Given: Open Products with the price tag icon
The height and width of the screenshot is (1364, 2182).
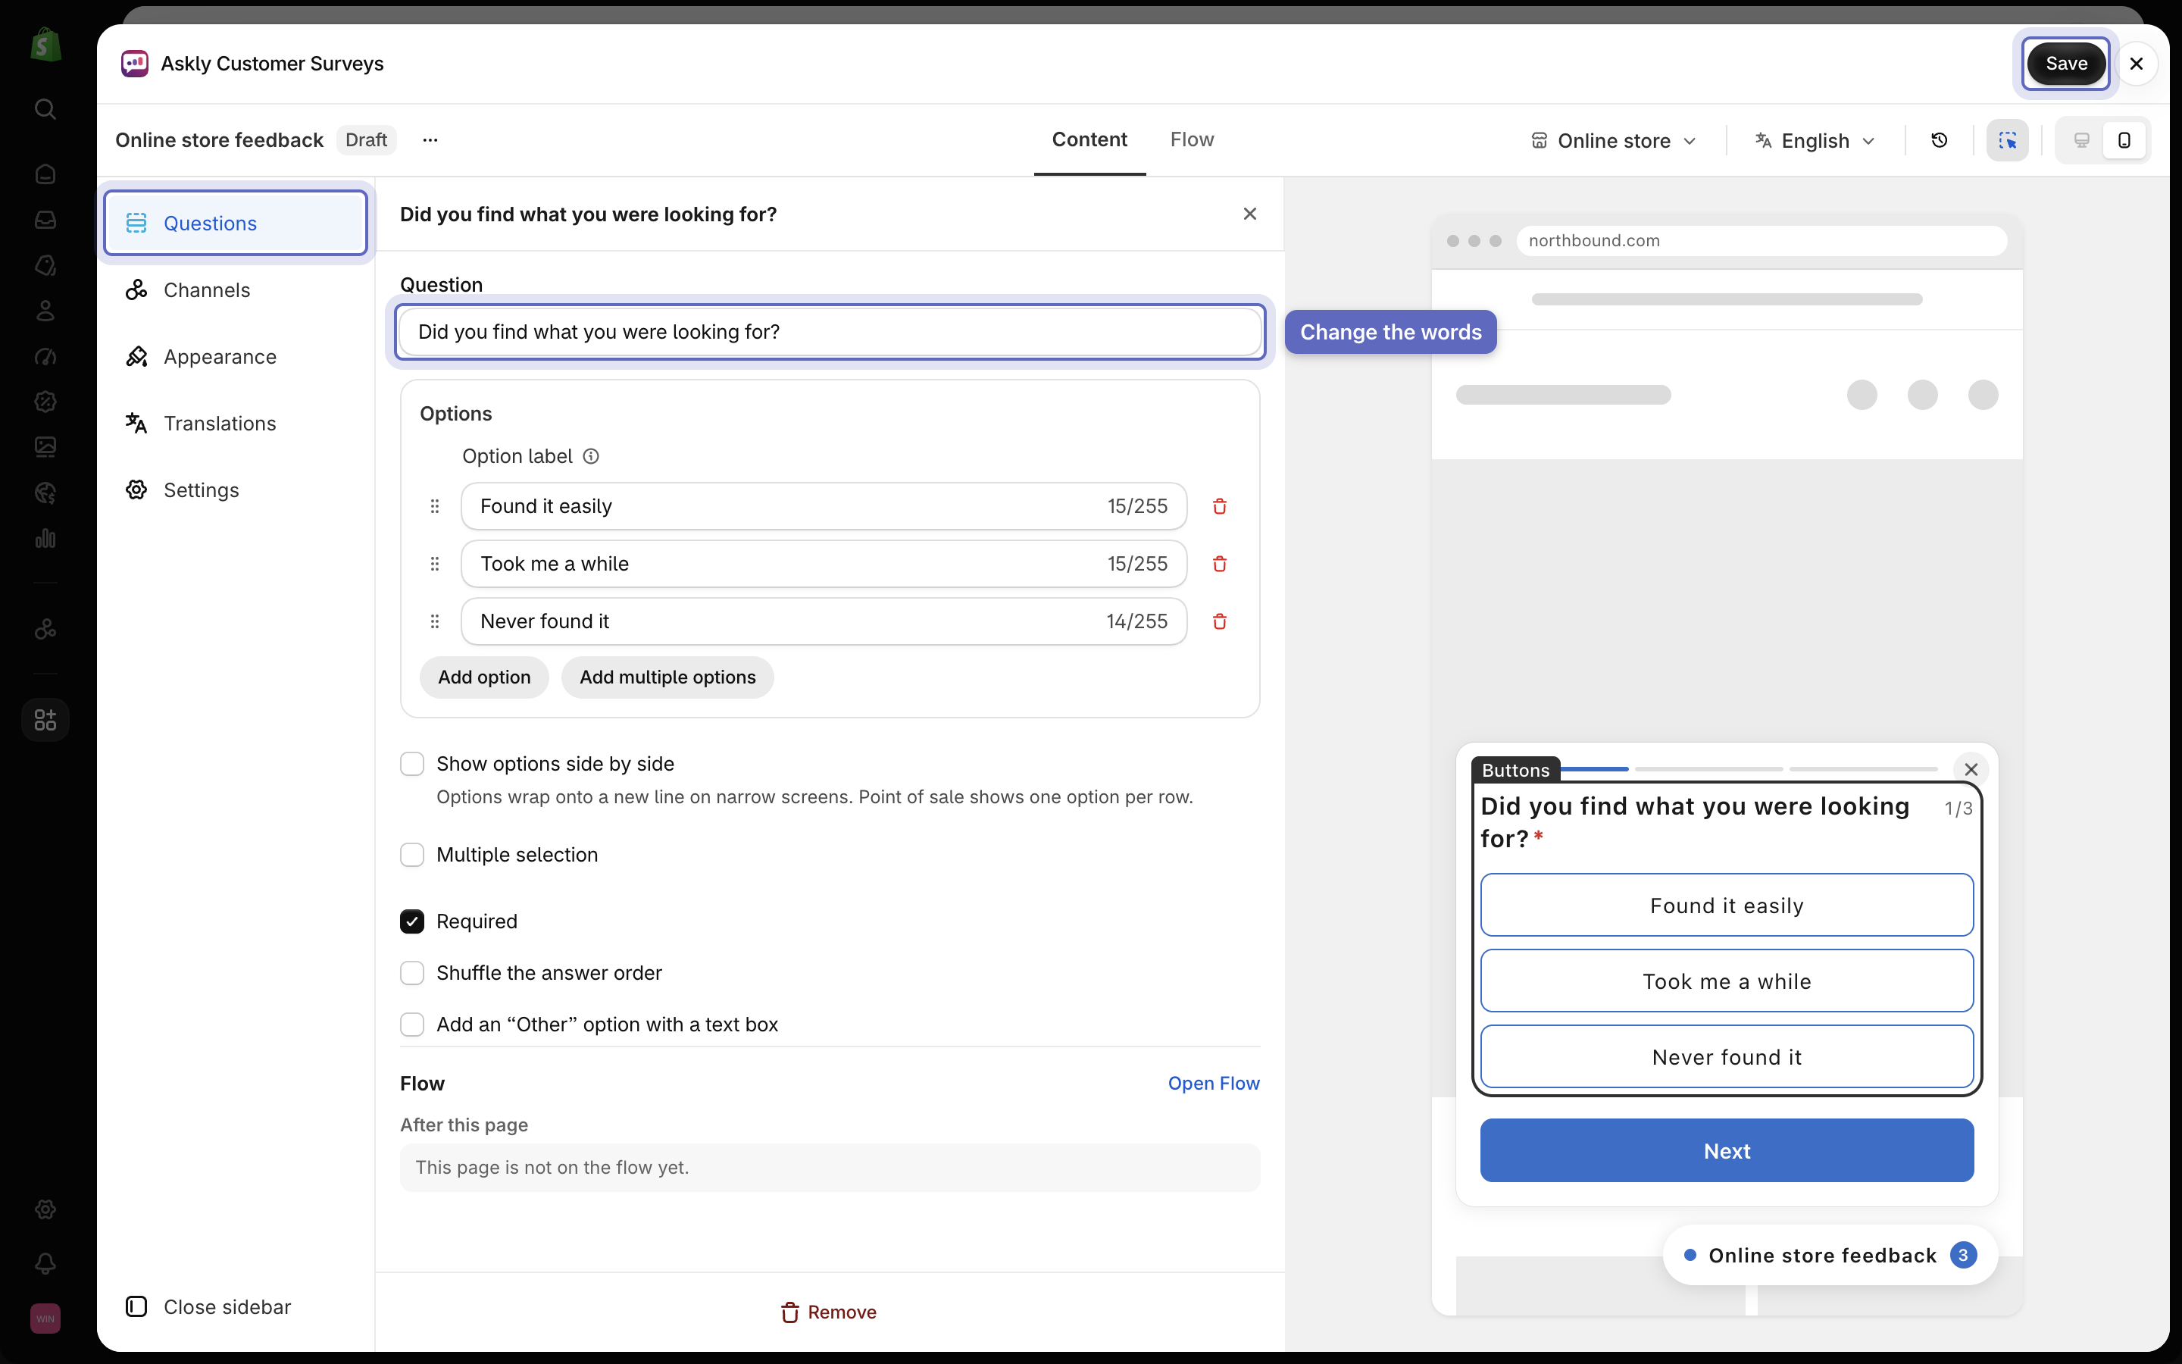Looking at the screenshot, I should pyautogui.click(x=45, y=265).
